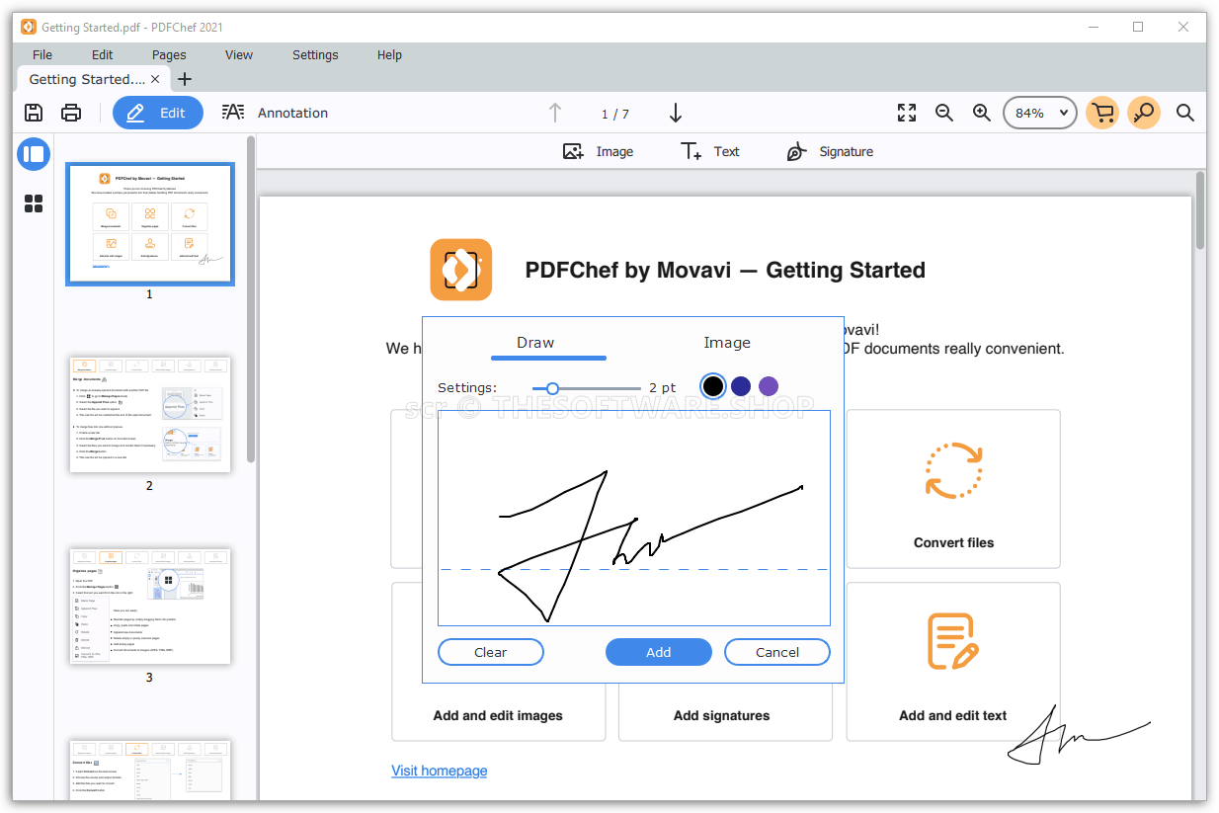
Task: Click the pen thickness slider
Action: pos(586,388)
